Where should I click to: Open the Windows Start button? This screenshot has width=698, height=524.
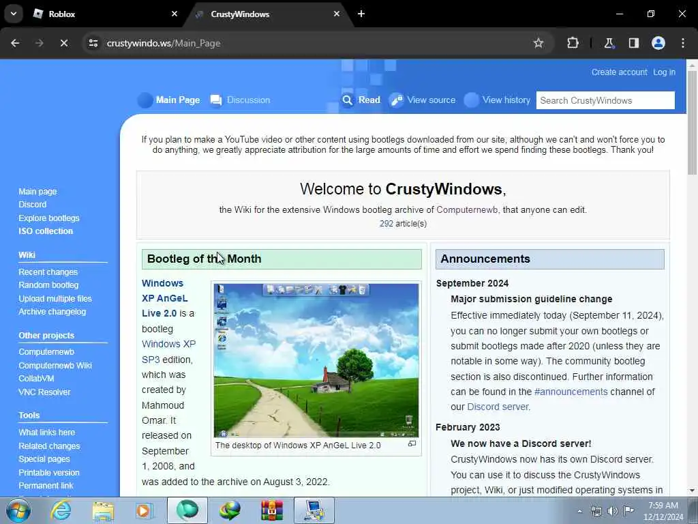18,510
